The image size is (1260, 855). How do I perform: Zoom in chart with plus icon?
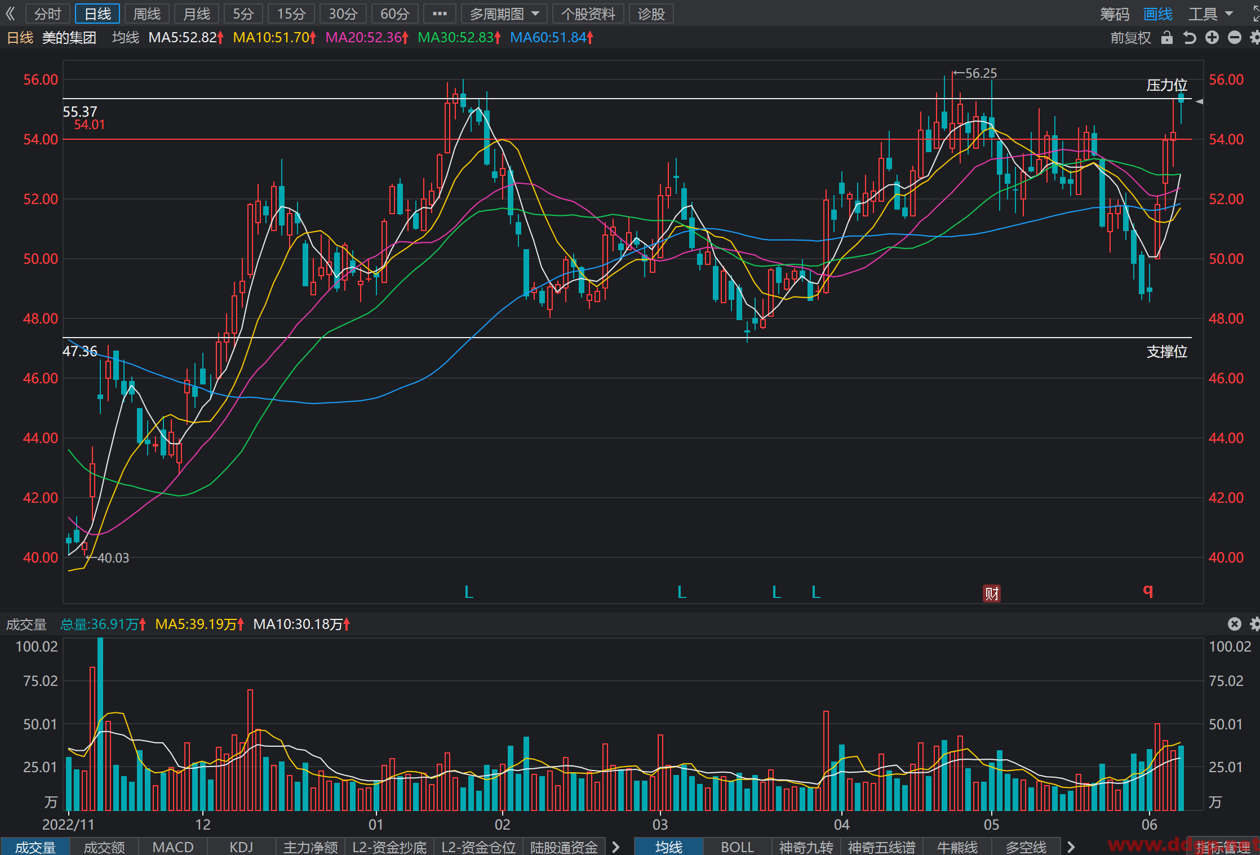1212,38
